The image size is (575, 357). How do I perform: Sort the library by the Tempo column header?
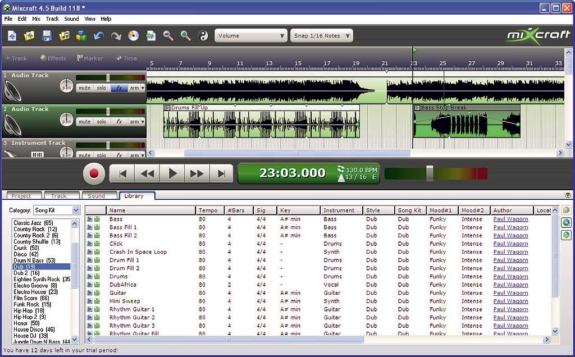click(x=209, y=210)
